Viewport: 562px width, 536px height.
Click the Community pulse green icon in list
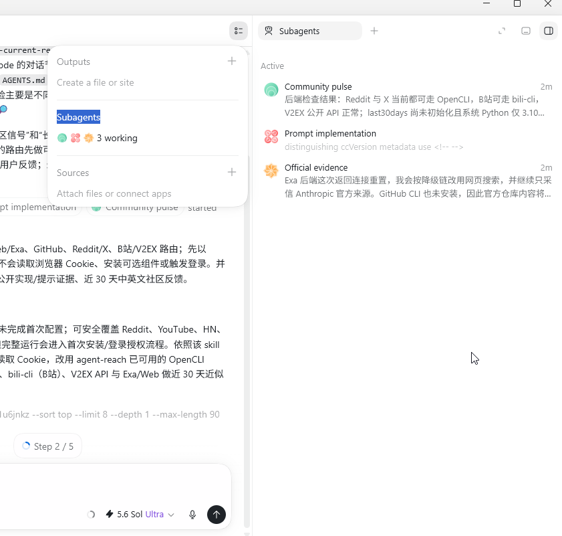point(271,90)
